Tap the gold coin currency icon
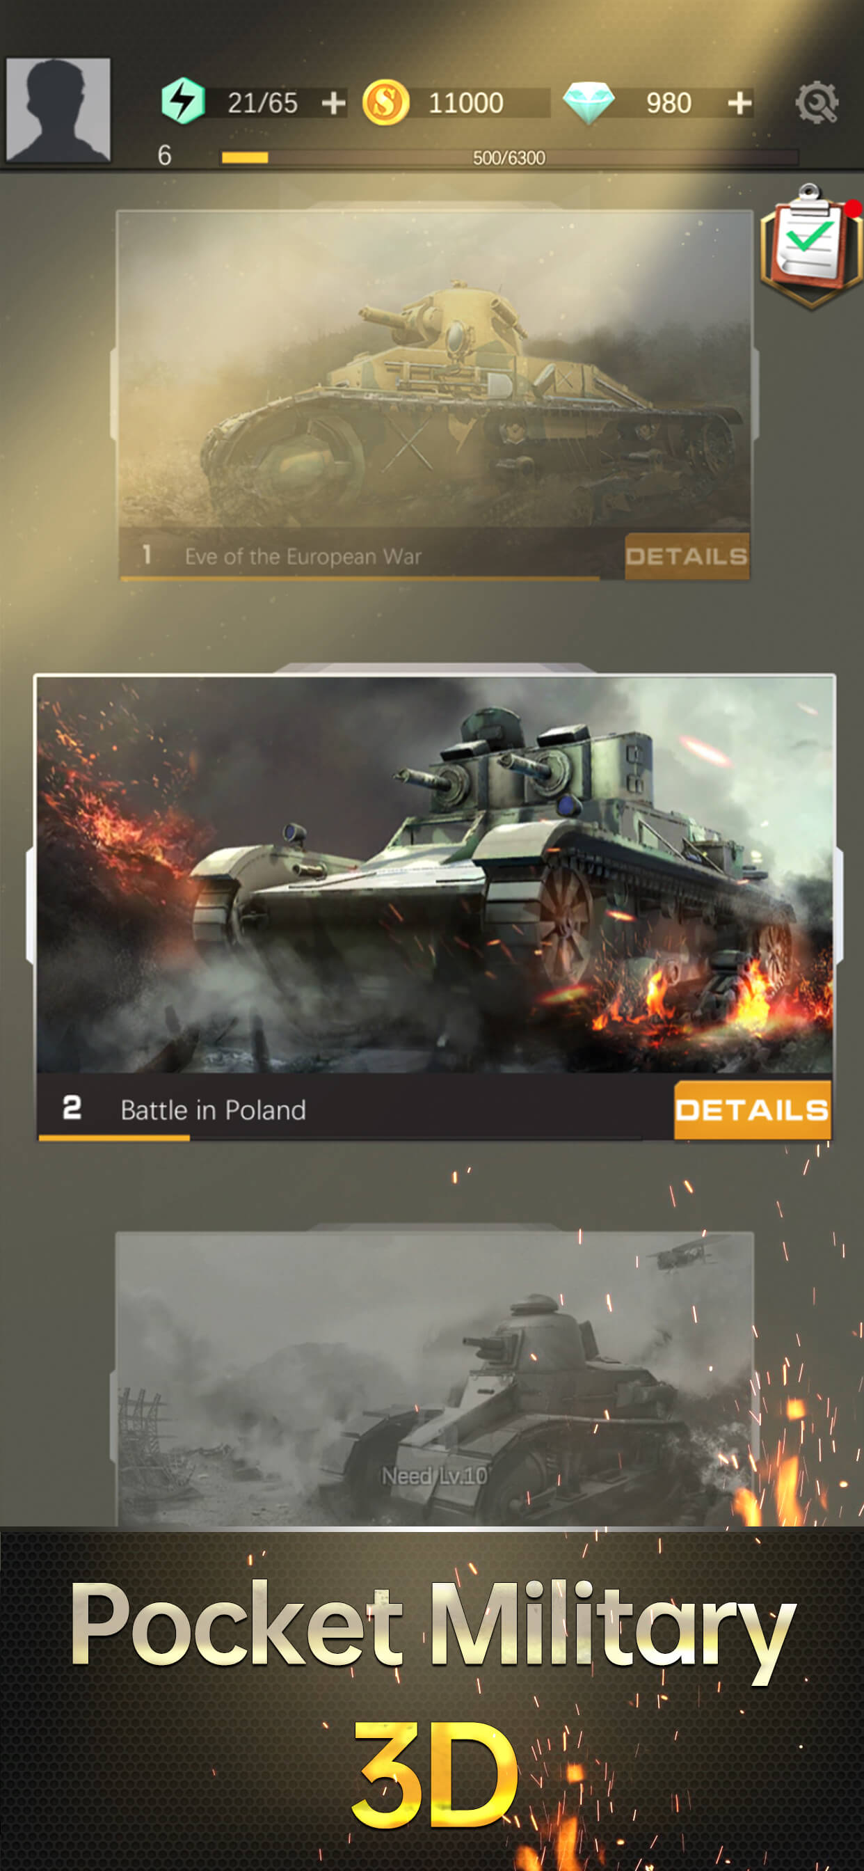Image resolution: width=864 pixels, height=1871 pixels. (385, 102)
